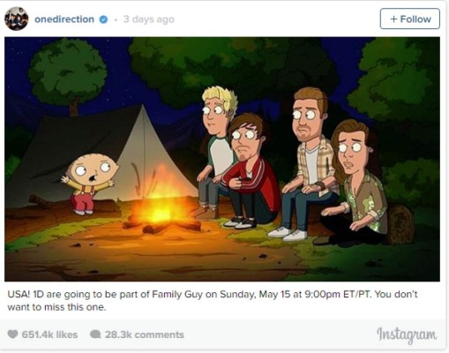Click the comment bubble icon
The image size is (449, 353).
pos(95,334)
